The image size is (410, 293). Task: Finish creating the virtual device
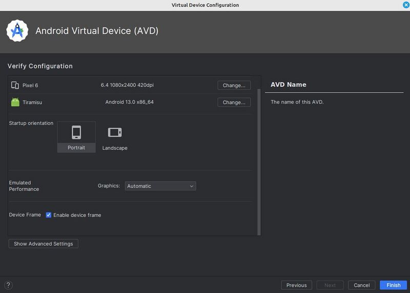point(393,285)
